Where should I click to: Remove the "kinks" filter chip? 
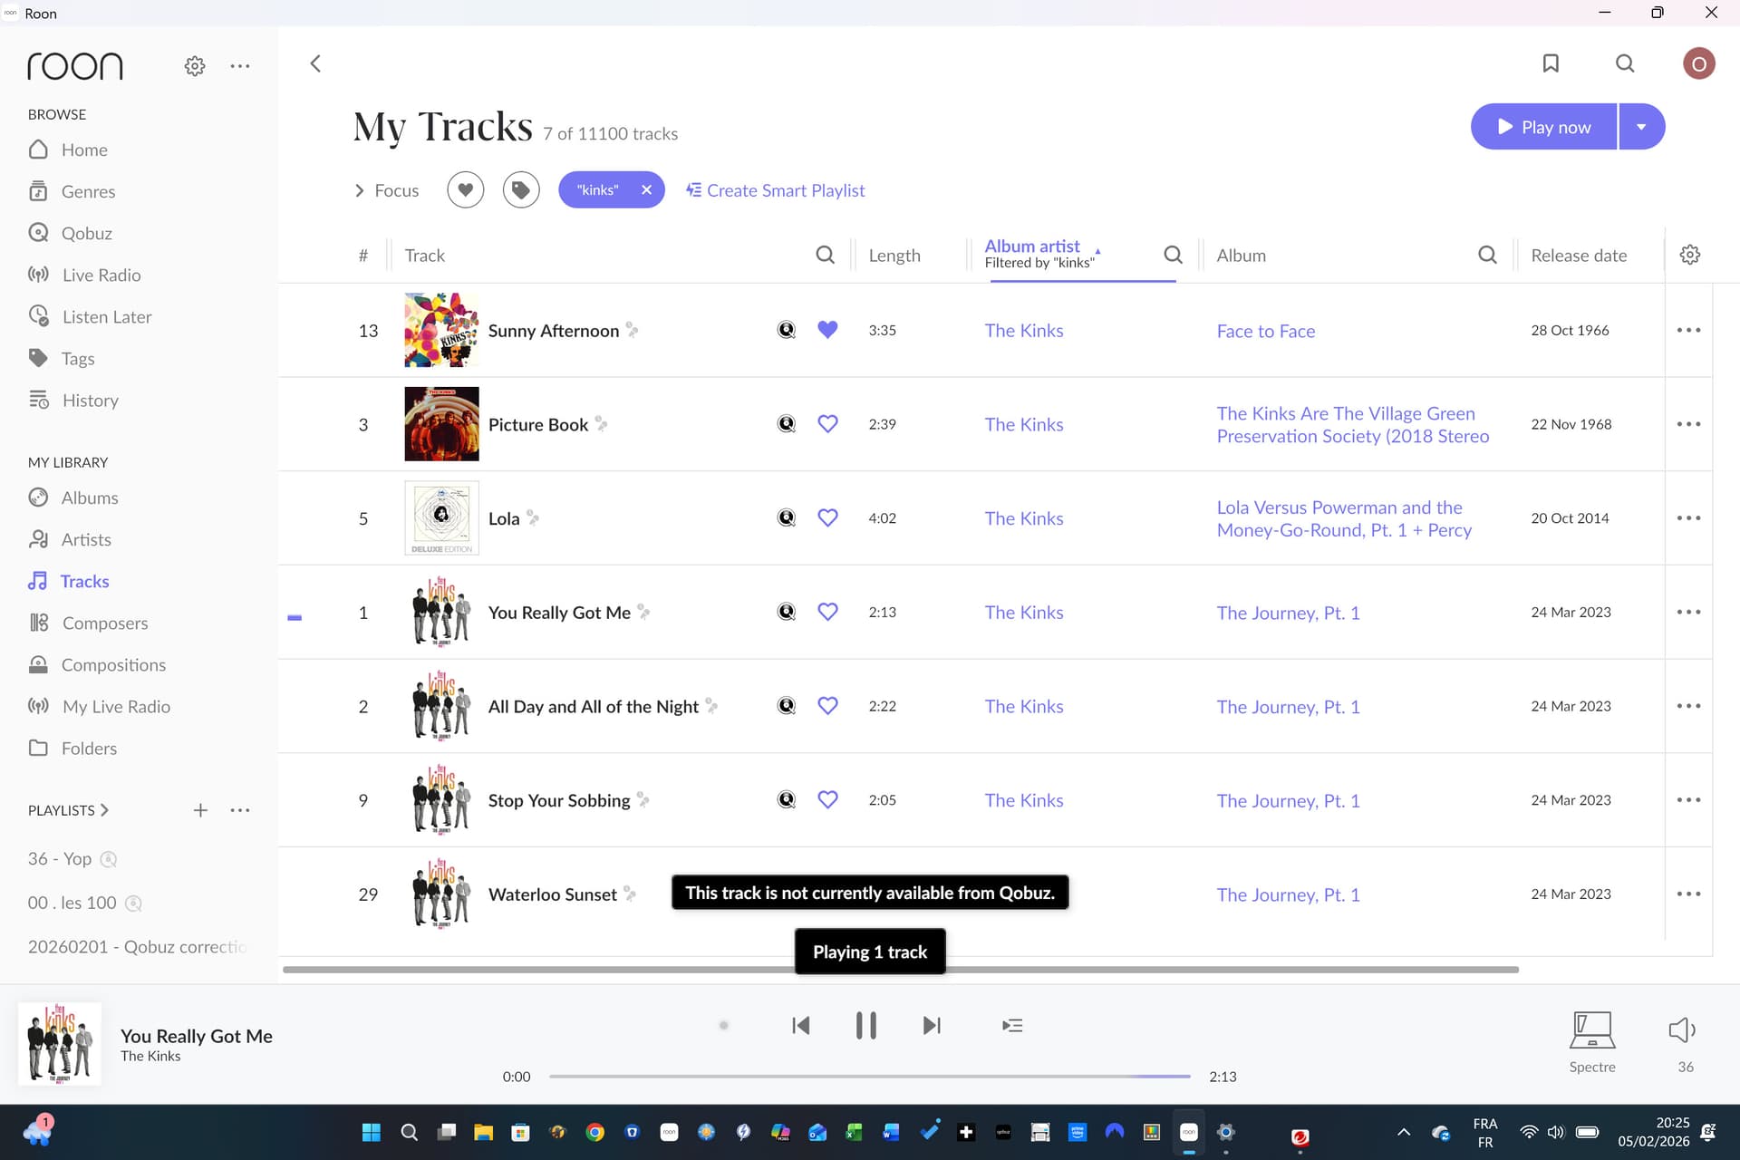[646, 190]
